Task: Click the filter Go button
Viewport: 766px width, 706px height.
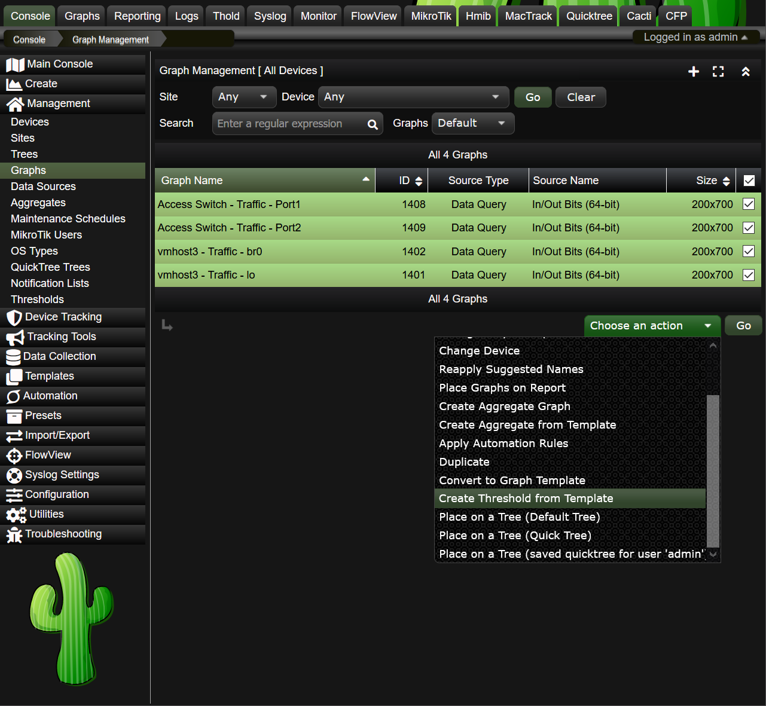Action: tap(533, 97)
